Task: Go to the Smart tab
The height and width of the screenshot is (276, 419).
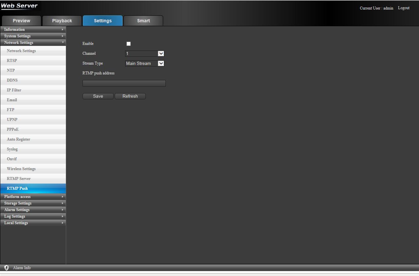Action: pyautogui.click(x=143, y=21)
